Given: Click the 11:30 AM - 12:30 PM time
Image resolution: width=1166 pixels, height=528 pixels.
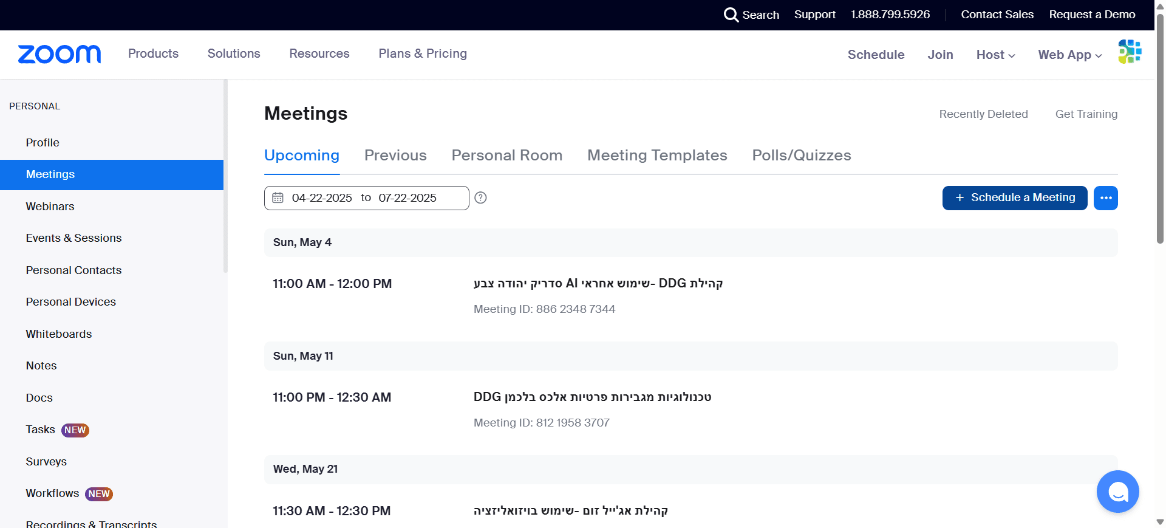Looking at the screenshot, I should (x=332, y=511).
